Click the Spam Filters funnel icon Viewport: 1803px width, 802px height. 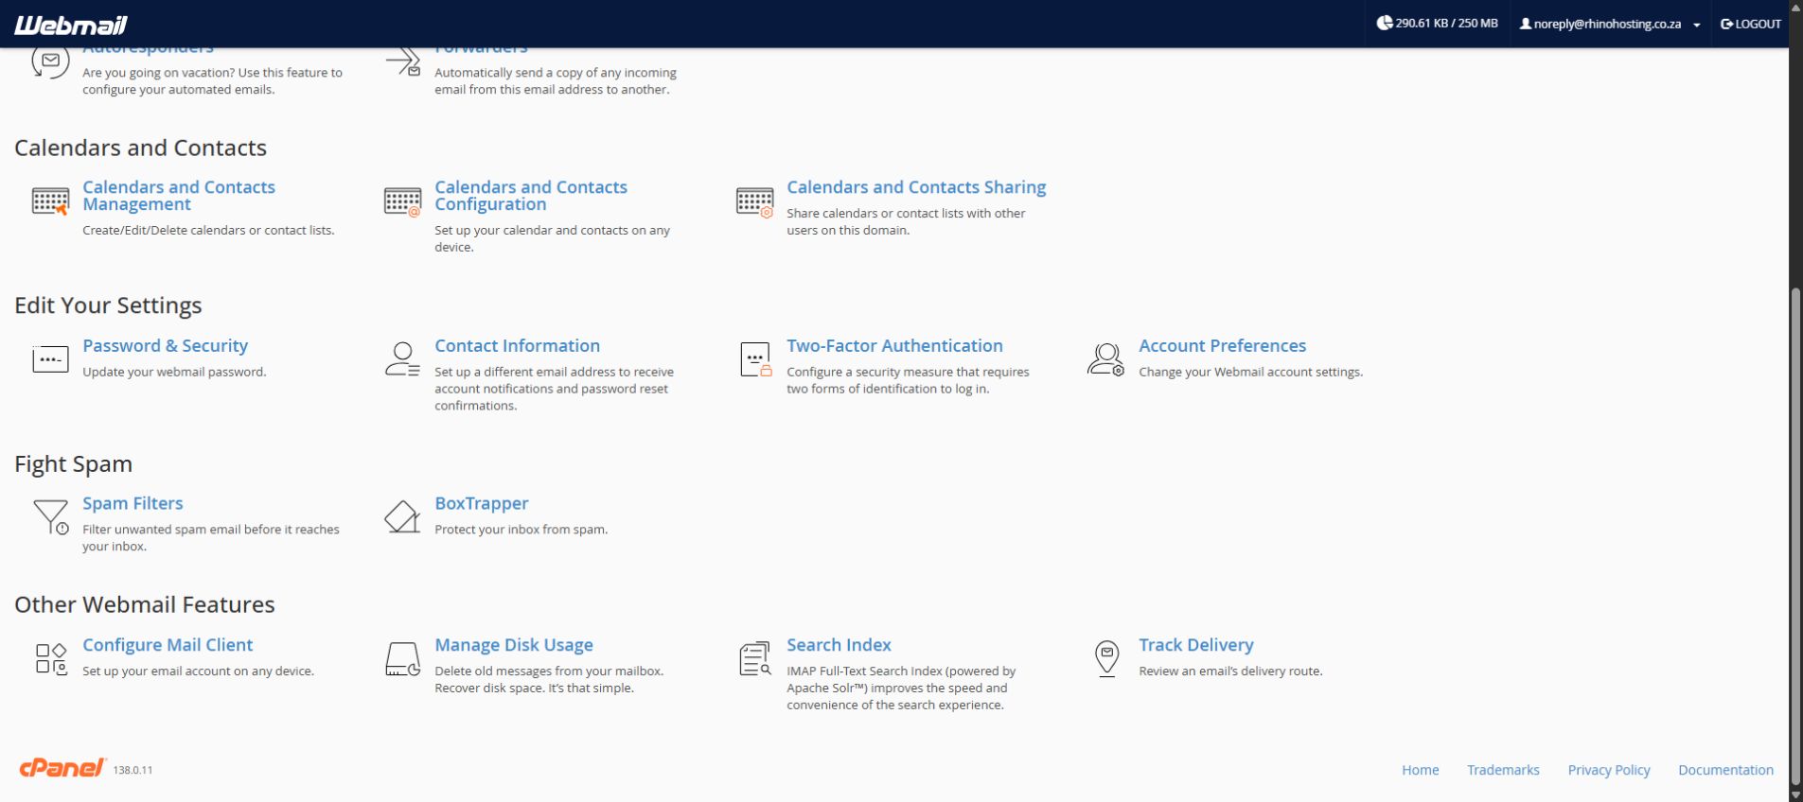[51, 517]
